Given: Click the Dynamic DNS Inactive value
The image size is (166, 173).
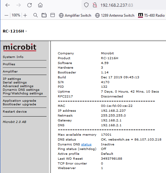Looking at the screenshot, I should [108, 144].
